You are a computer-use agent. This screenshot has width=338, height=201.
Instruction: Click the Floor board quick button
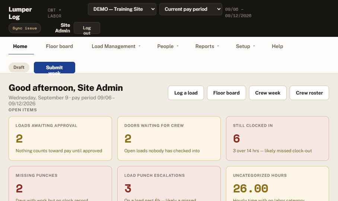point(226,93)
